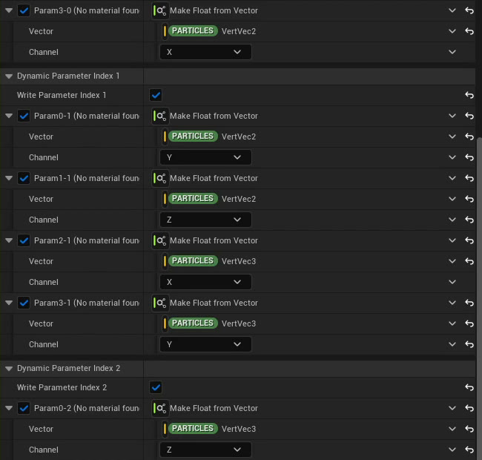
Task: Reset Param0-2 Vector to default
Action: click(469, 429)
